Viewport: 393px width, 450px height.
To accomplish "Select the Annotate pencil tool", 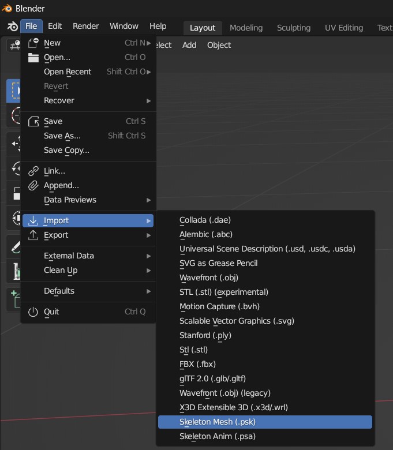I will (13, 246).
